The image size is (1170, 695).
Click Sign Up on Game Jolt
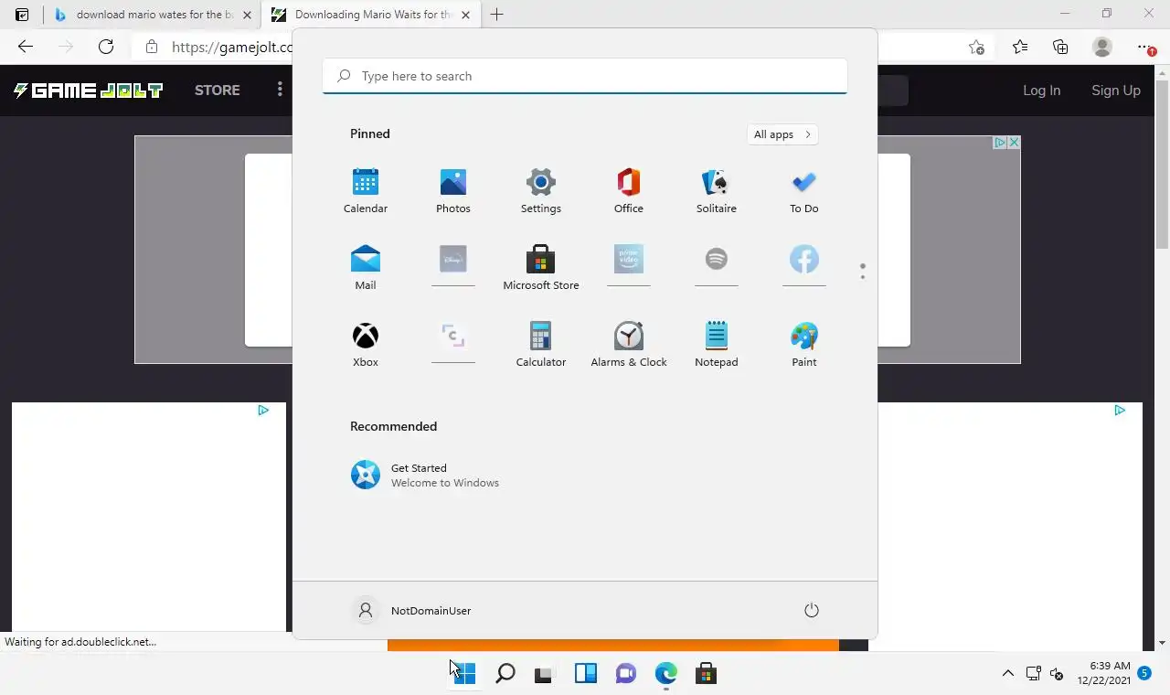coord(1116,90)
